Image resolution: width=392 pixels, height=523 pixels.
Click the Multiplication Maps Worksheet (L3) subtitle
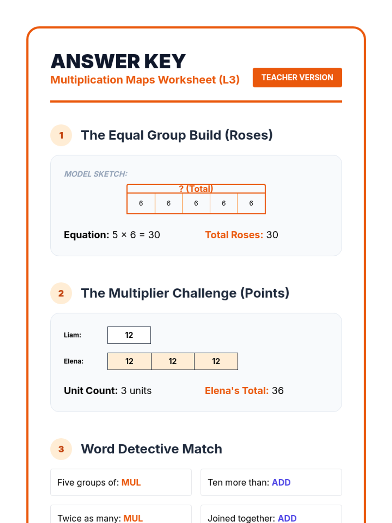(145, 80)
